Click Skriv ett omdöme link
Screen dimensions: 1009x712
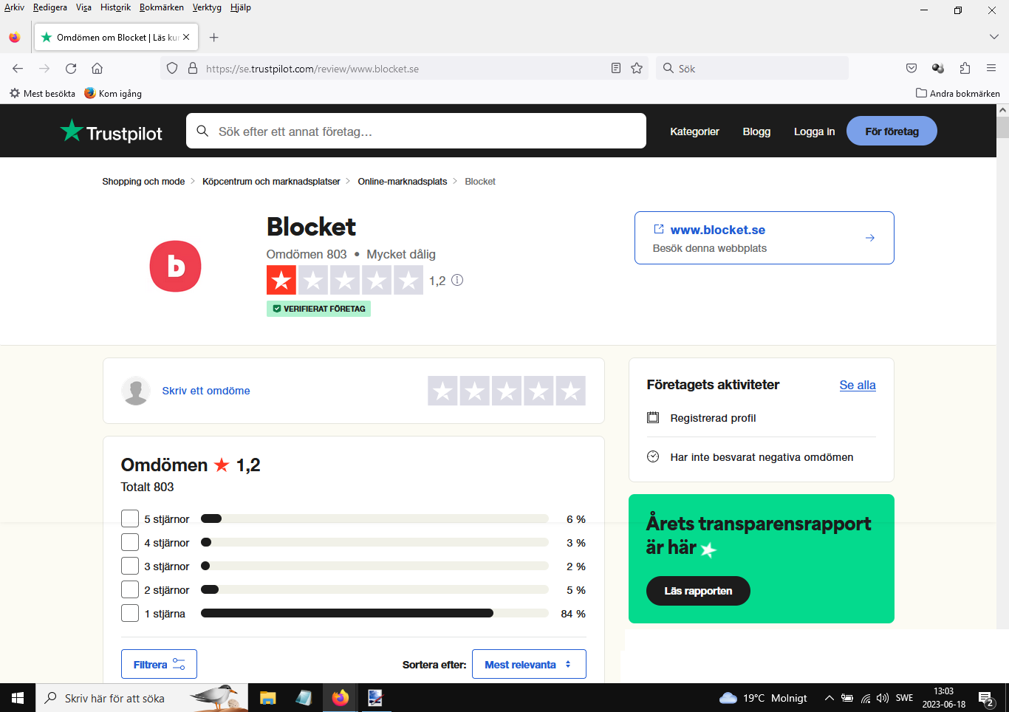click(x=206, y=391)
